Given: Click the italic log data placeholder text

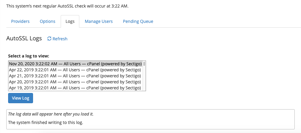Looking at the screenshot, I should point(51,114).
